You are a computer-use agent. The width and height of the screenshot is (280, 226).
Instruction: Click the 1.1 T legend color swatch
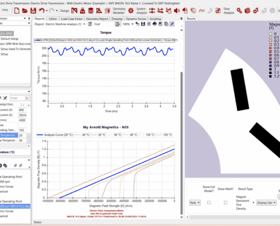click(270, 73)
